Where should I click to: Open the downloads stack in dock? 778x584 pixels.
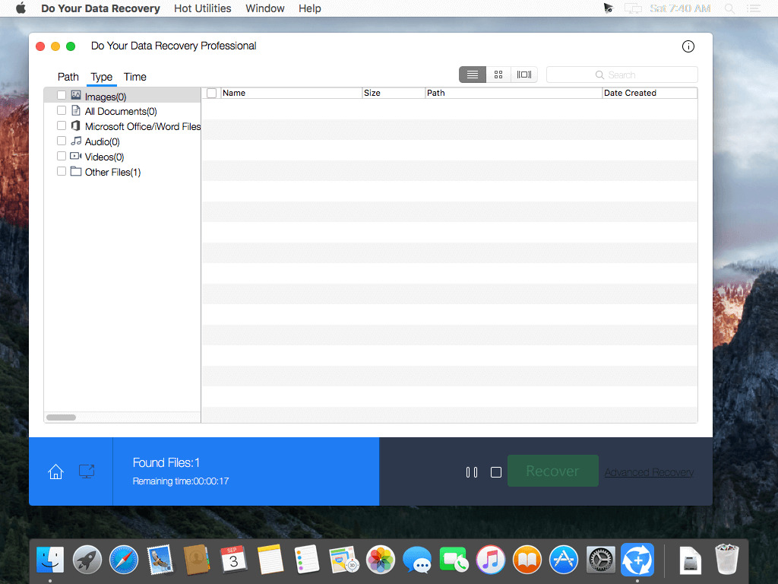pos(690,560)
